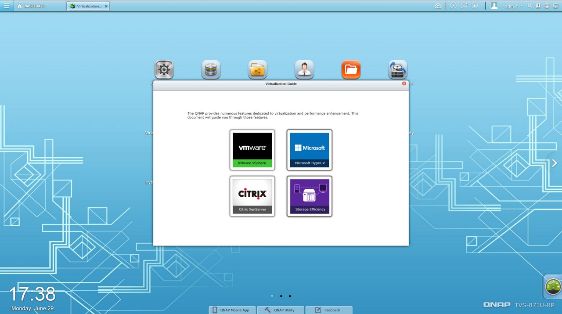Open the resource monitor dashboard gauge

(x=553, y=286)
